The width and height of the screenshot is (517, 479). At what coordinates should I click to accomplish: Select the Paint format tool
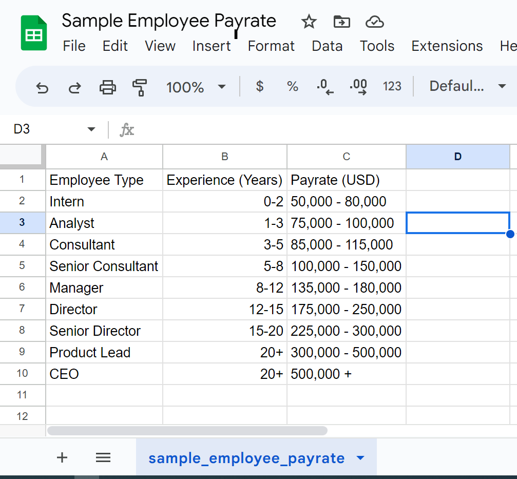140,87
